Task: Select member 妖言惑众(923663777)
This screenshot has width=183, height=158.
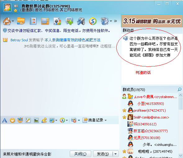Action: (150, 131)
